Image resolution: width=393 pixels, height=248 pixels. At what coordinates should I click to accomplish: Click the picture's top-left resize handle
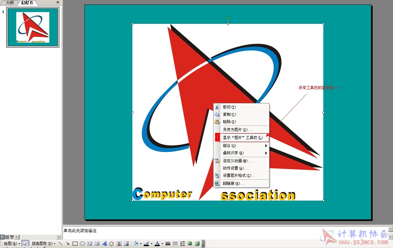pyautogui.click(x=132, y=24)
